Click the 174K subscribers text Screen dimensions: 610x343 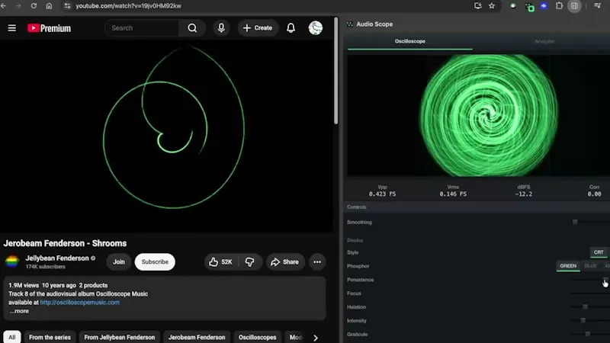(46, 267)
